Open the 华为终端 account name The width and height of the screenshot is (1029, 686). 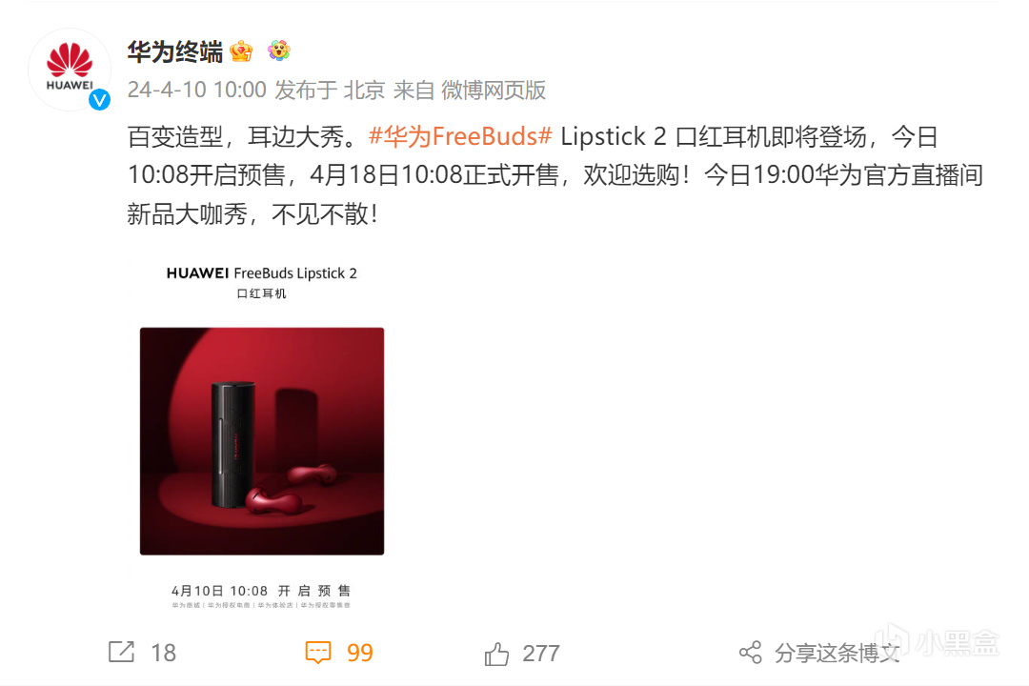[175, 51]
